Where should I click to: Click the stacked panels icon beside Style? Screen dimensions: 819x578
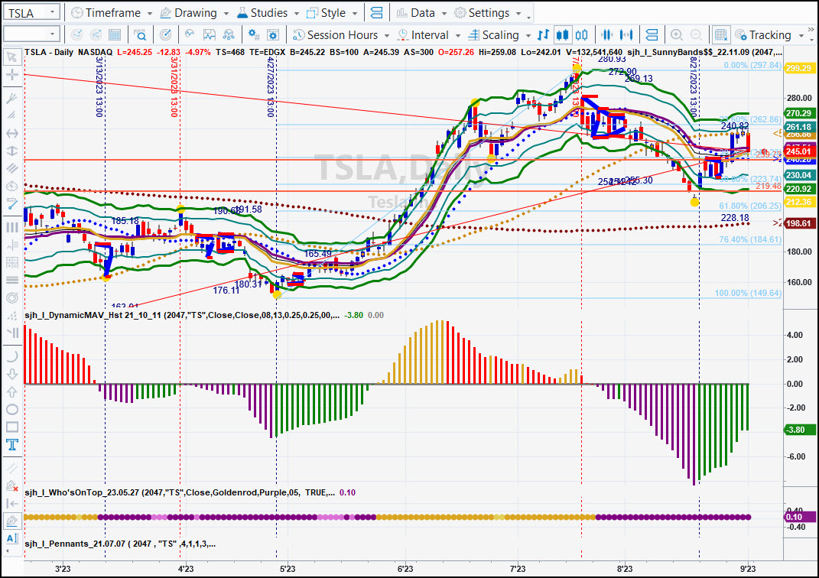click(x=376, y=12)
